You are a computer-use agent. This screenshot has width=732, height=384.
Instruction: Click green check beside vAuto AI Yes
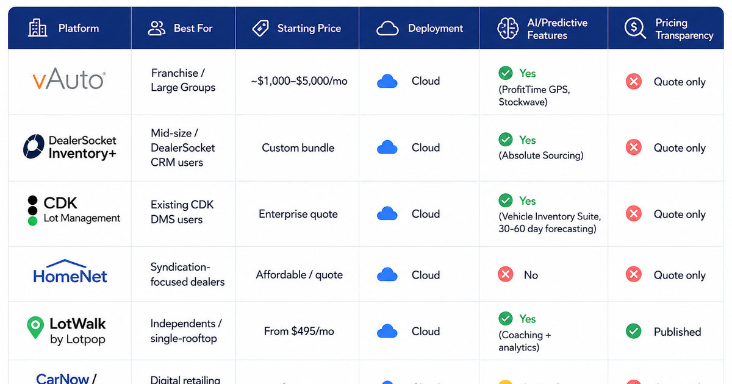[x=506, y=73]
